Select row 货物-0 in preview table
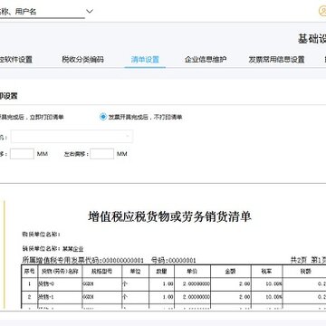326x326 pixels. (174, 283)
